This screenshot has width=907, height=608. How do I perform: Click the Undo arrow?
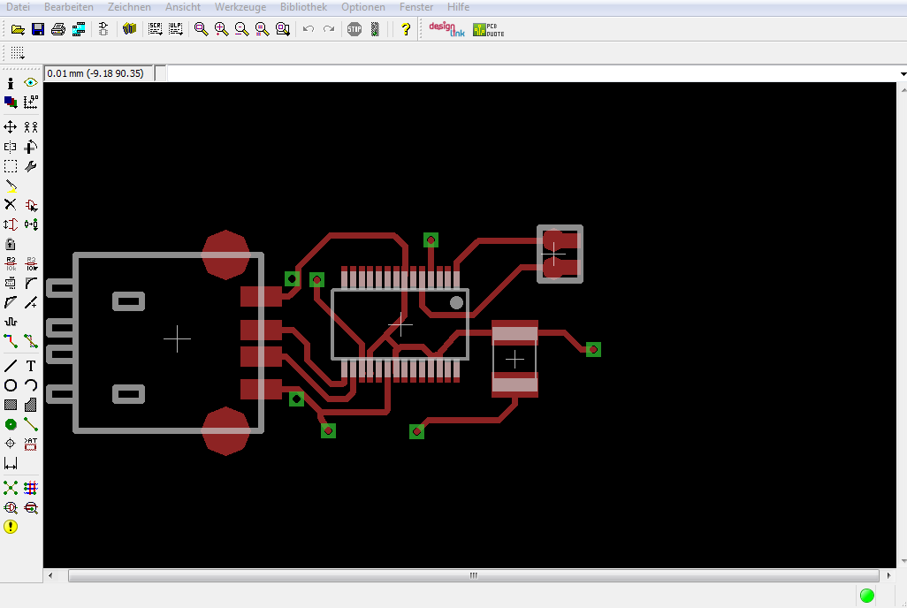click(309, 29)
